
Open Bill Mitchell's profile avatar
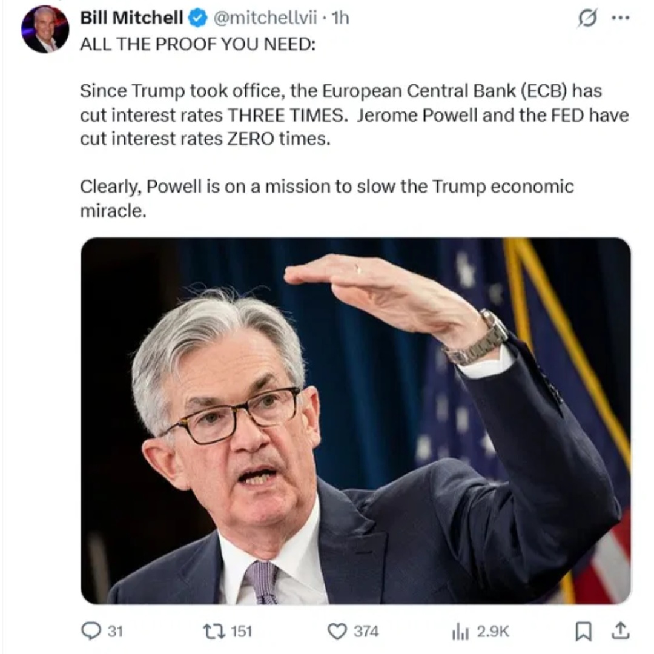pyautogui.click(x=45, y=29)
